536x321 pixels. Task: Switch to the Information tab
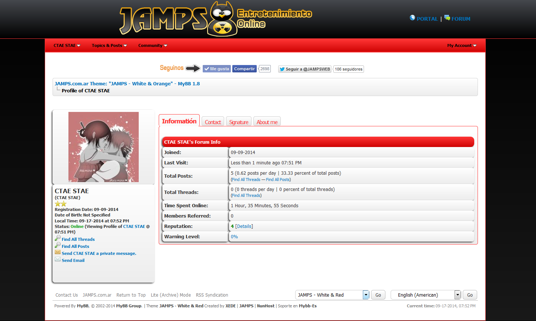point(179,121)
